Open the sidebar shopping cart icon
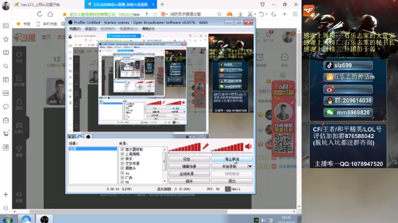The height and width of the screenshot is (223, 398). point(6,134)
